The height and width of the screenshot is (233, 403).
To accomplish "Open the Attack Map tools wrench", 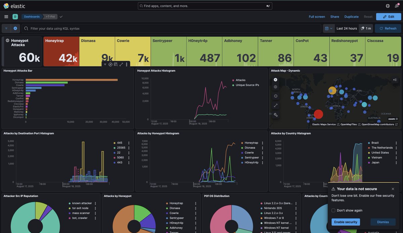I will tap(276, 115).
